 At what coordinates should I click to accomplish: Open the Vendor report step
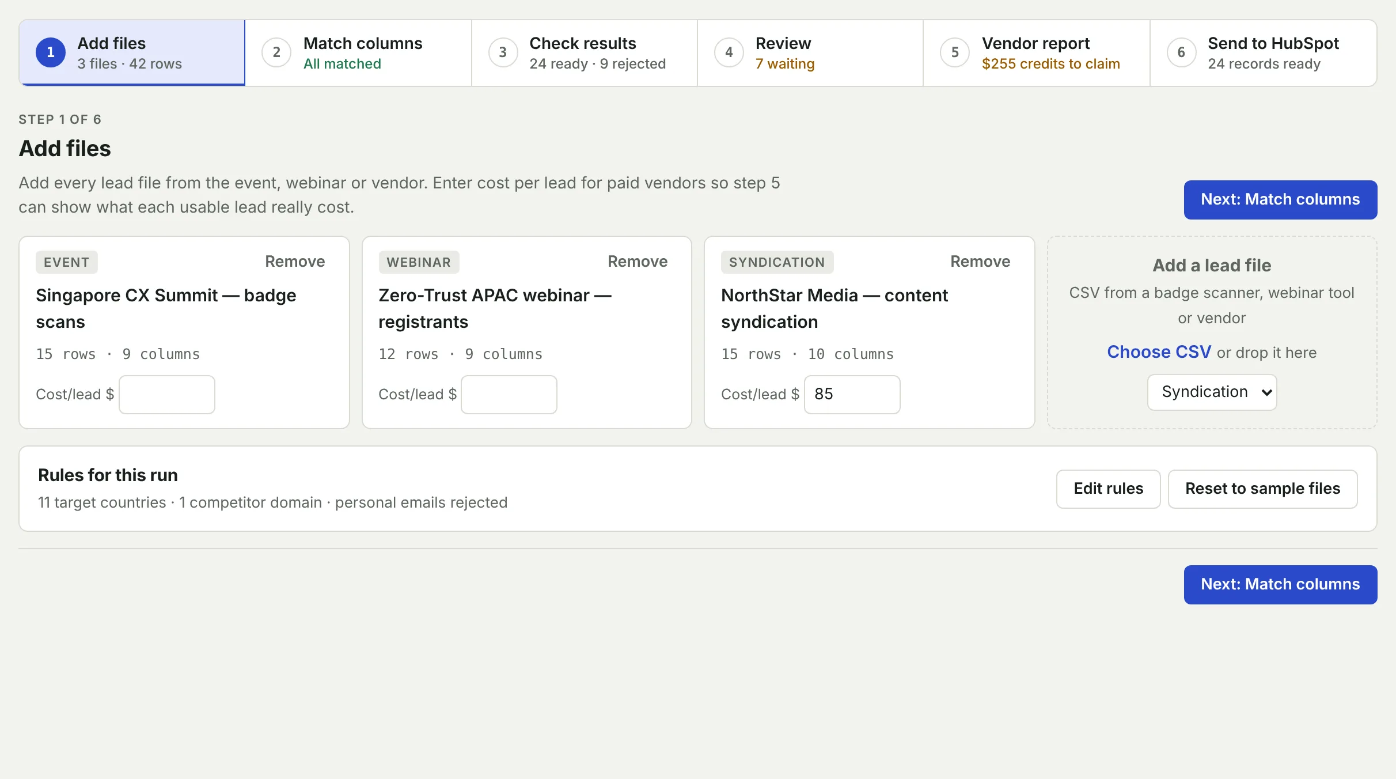coord(1037,53)
